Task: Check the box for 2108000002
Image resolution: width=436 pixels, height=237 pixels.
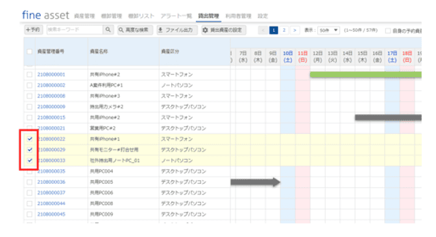Action: [29, 85]
